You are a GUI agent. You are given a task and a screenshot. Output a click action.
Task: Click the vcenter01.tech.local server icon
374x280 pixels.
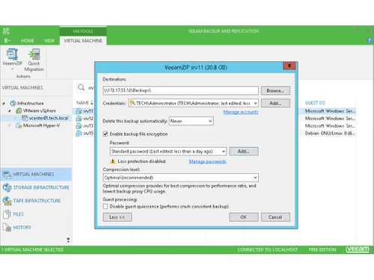tap(25, 118)
